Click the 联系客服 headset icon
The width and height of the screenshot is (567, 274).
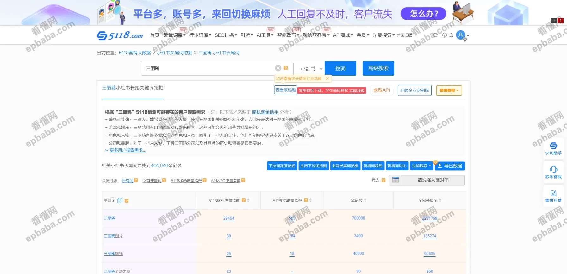coord(553,170)
